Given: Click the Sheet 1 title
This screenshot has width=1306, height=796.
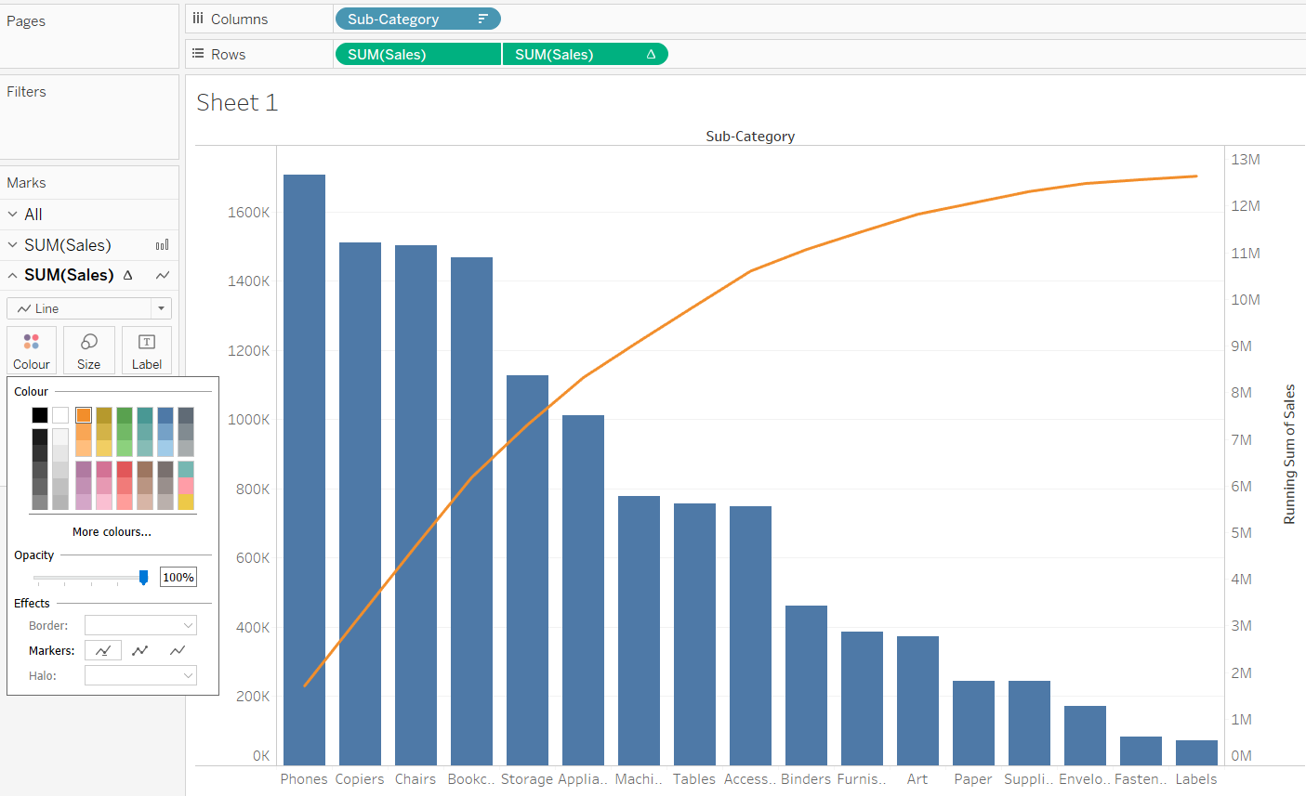Looking at the screenshot, I should pos(237,102).
